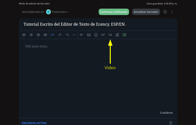This screenshot has height=125, width=196.
Task: Click the ENCUESTA ACTIVA label
Action: point(34,123)
